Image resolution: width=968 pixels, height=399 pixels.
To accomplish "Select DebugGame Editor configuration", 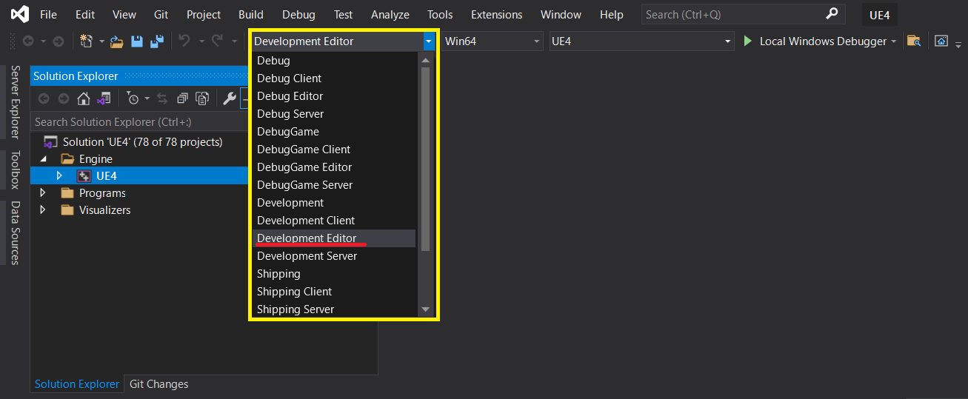I will coord(334,167).
